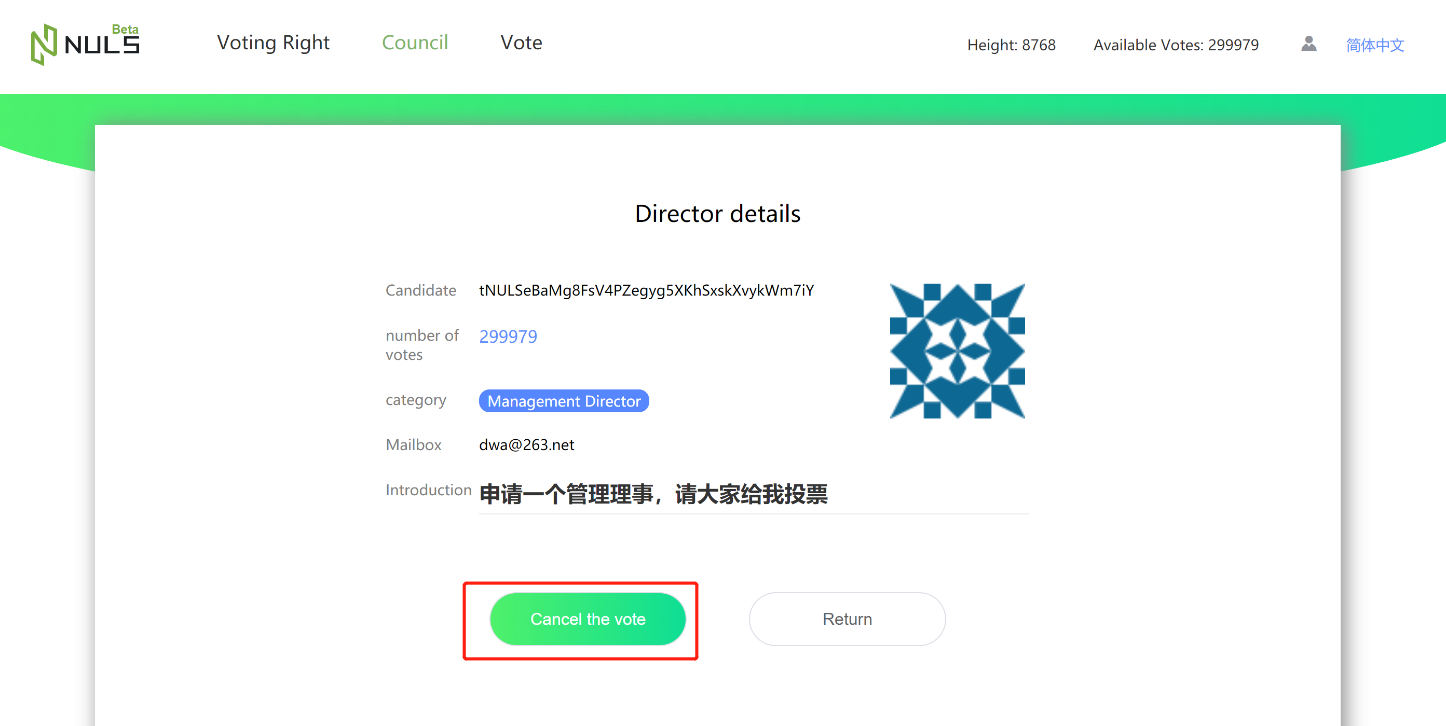The height and width of the screenshot is (726, 1446).
Task: Click the Cancel the vote button
Action: pyautogui.click(x=588, y=619)
